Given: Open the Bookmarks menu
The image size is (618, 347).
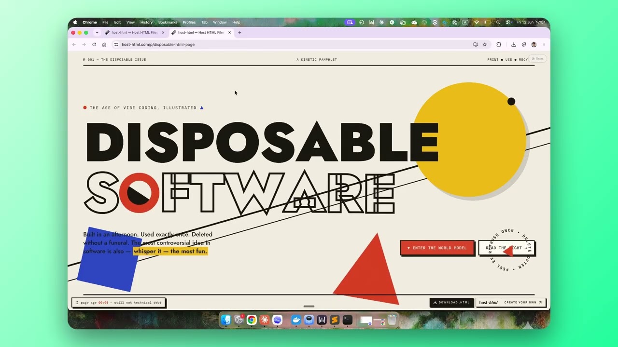Looking at the screenshot, I should tap(168, 22).
